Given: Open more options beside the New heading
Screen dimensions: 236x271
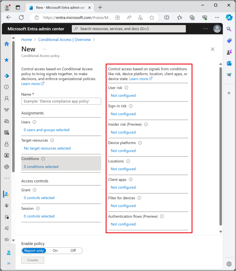Looking at the screenshot, I should 44,49.
